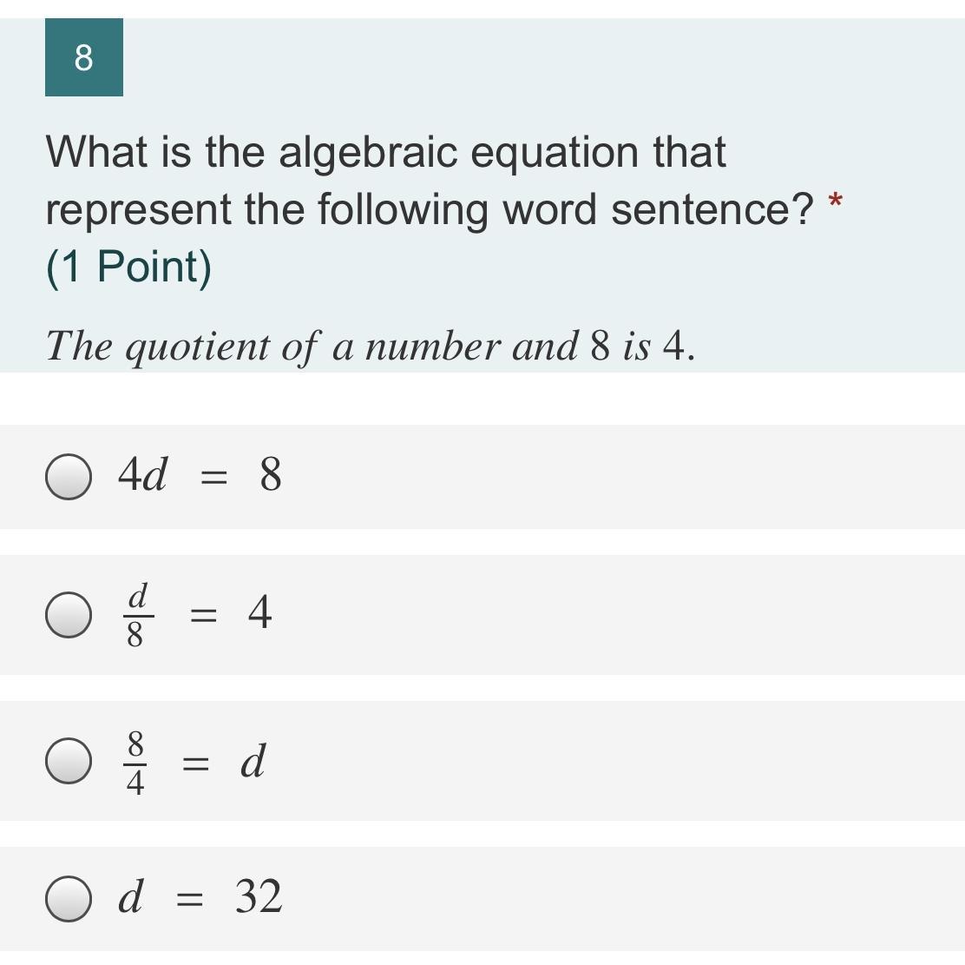
Task: Click the italic sentence about the quotient
Action: point(370,346)
